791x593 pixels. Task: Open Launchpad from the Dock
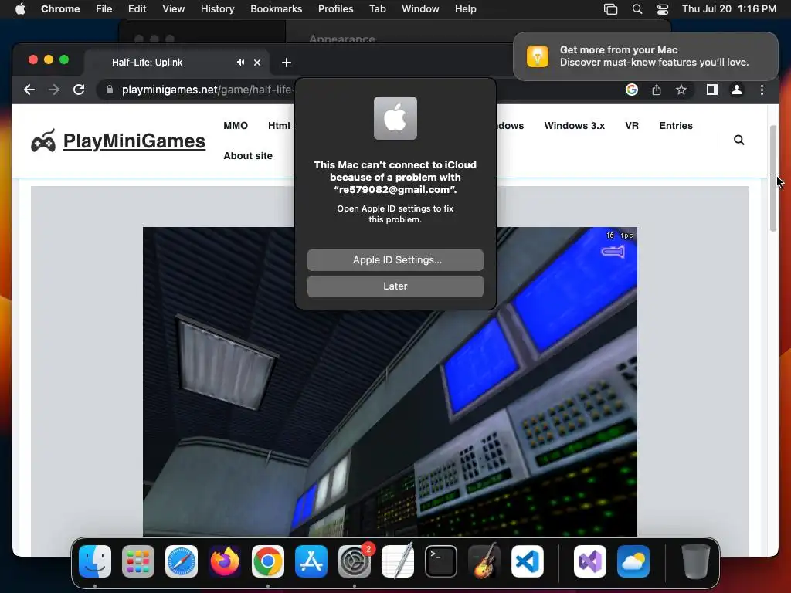(x=138, y=561)
